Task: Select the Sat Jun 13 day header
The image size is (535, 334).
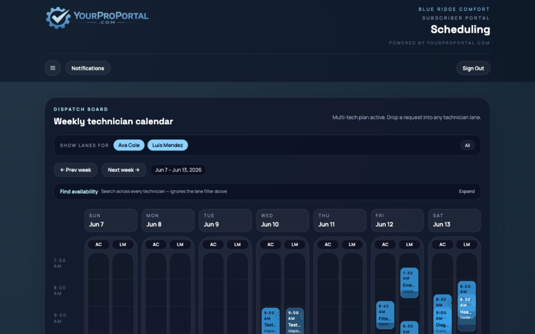Action: [454, 220]
